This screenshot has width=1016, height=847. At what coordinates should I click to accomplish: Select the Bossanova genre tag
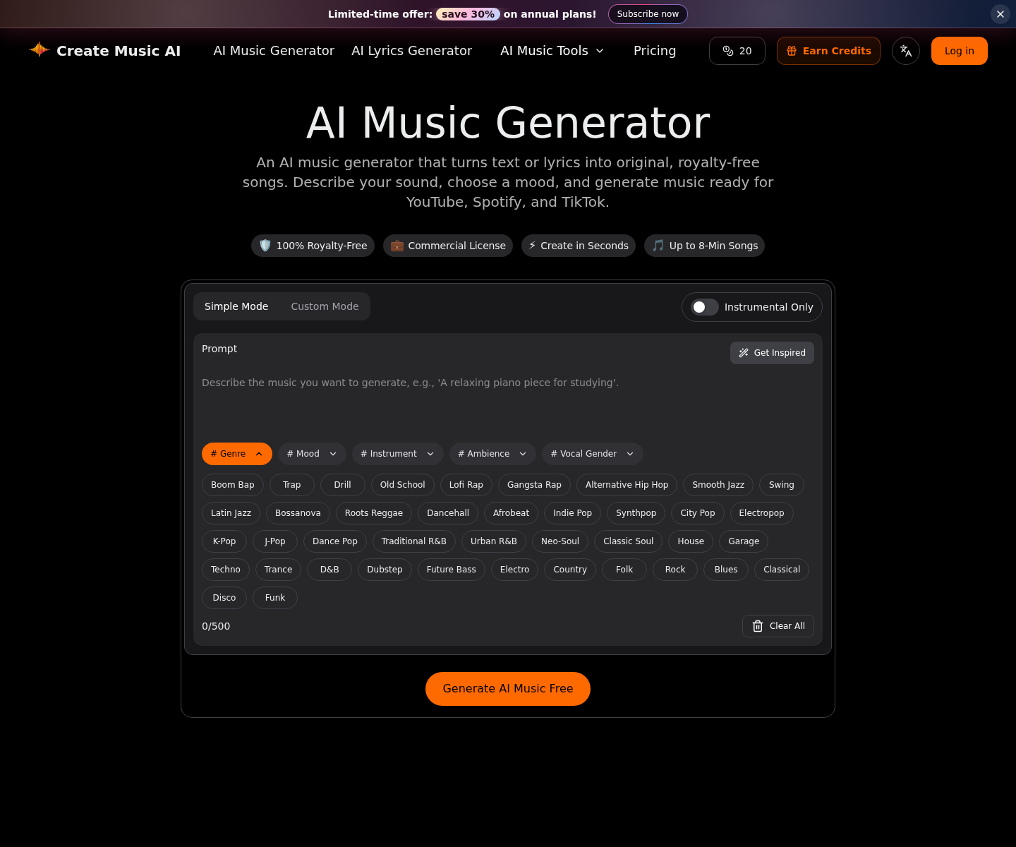298,513
